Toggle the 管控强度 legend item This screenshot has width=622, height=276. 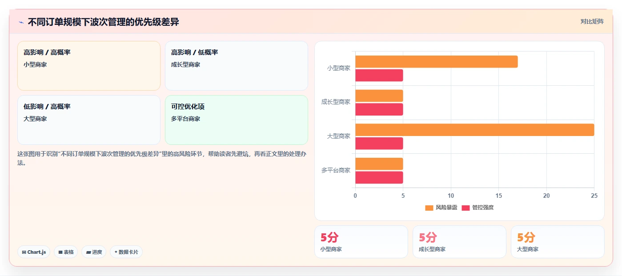[x=478, y=208]
